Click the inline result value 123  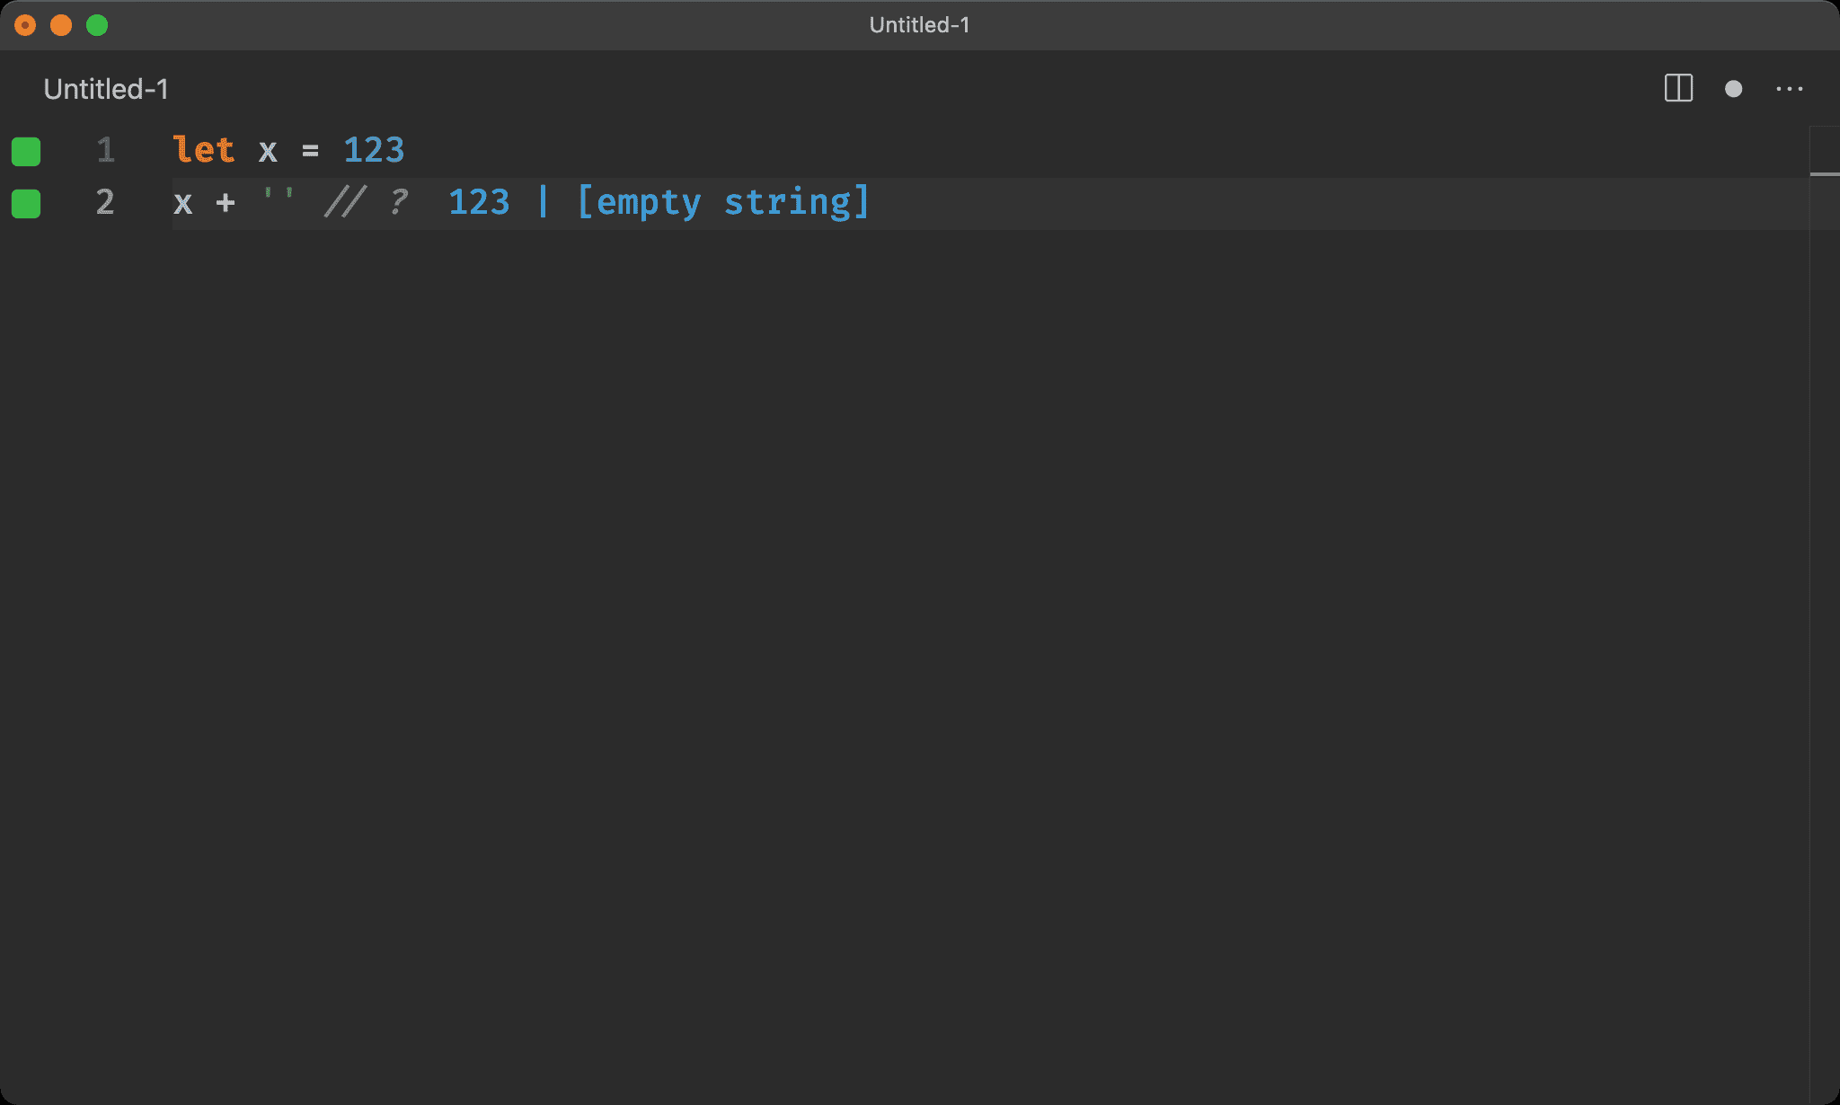[x=479, y=202]
